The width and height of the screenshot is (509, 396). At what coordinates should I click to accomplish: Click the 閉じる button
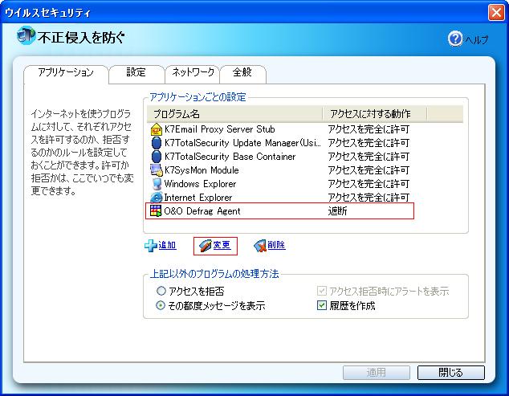coord(451,372)
